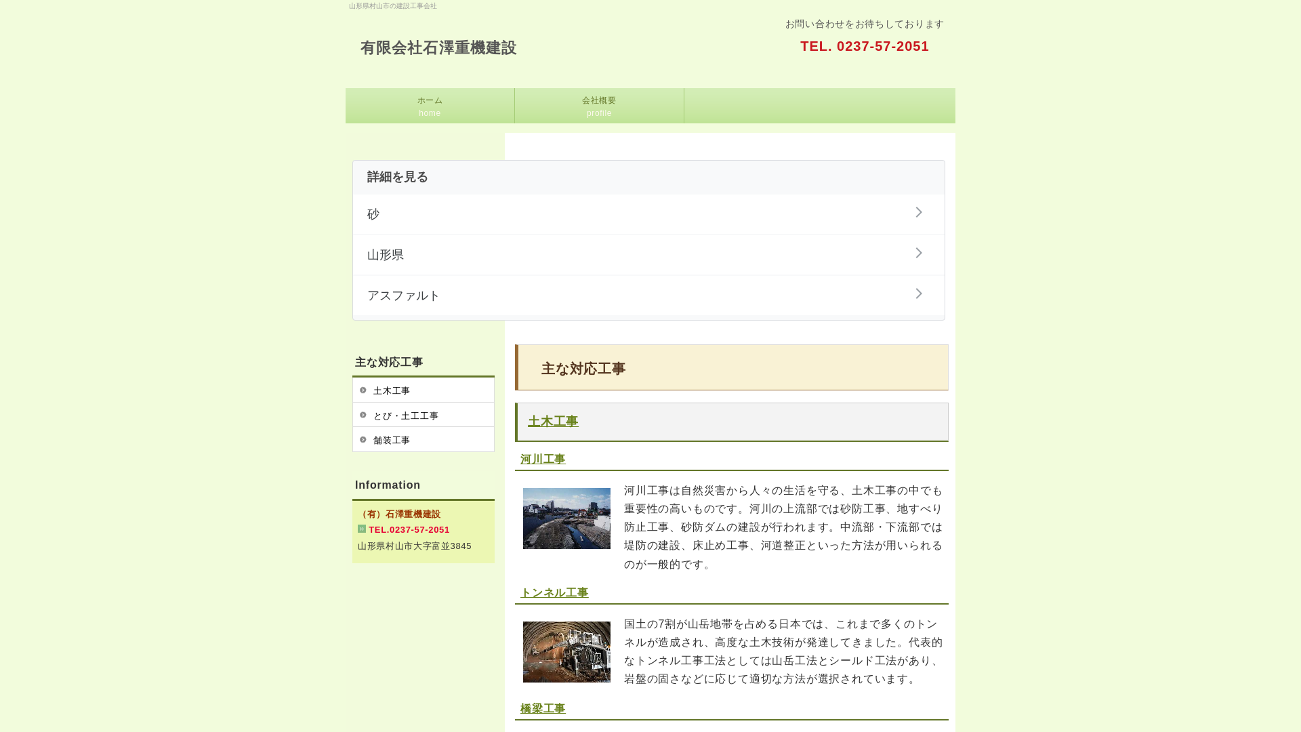Click the tunnel construction photo thumbnail

coord(566,651)
